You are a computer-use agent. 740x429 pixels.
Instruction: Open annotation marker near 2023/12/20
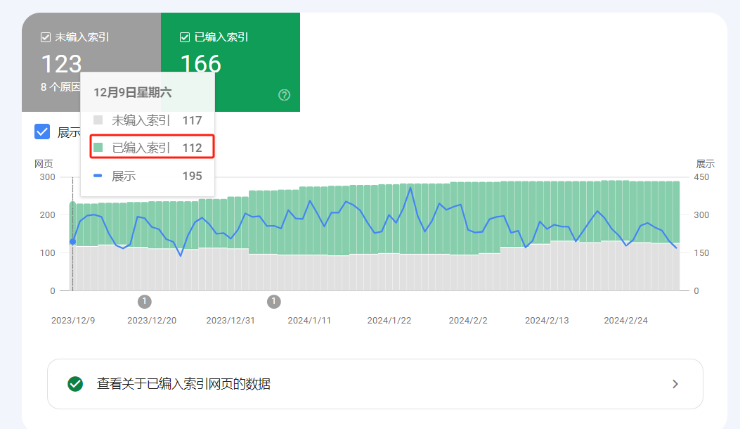[x=144, y=302]
